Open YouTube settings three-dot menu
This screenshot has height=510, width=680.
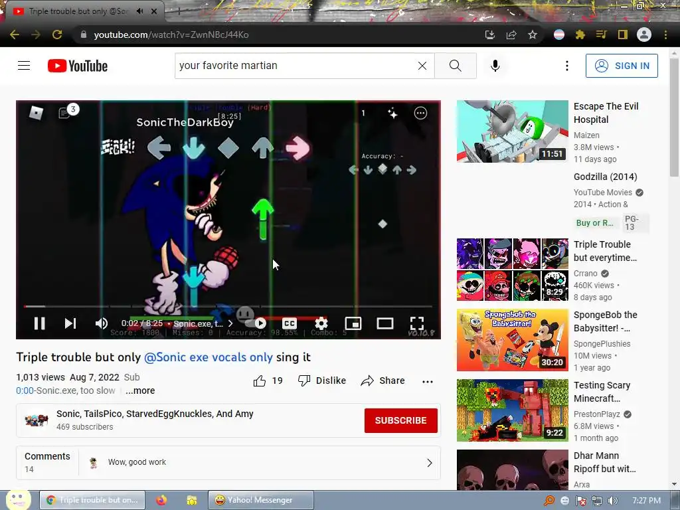coord(567,66)
